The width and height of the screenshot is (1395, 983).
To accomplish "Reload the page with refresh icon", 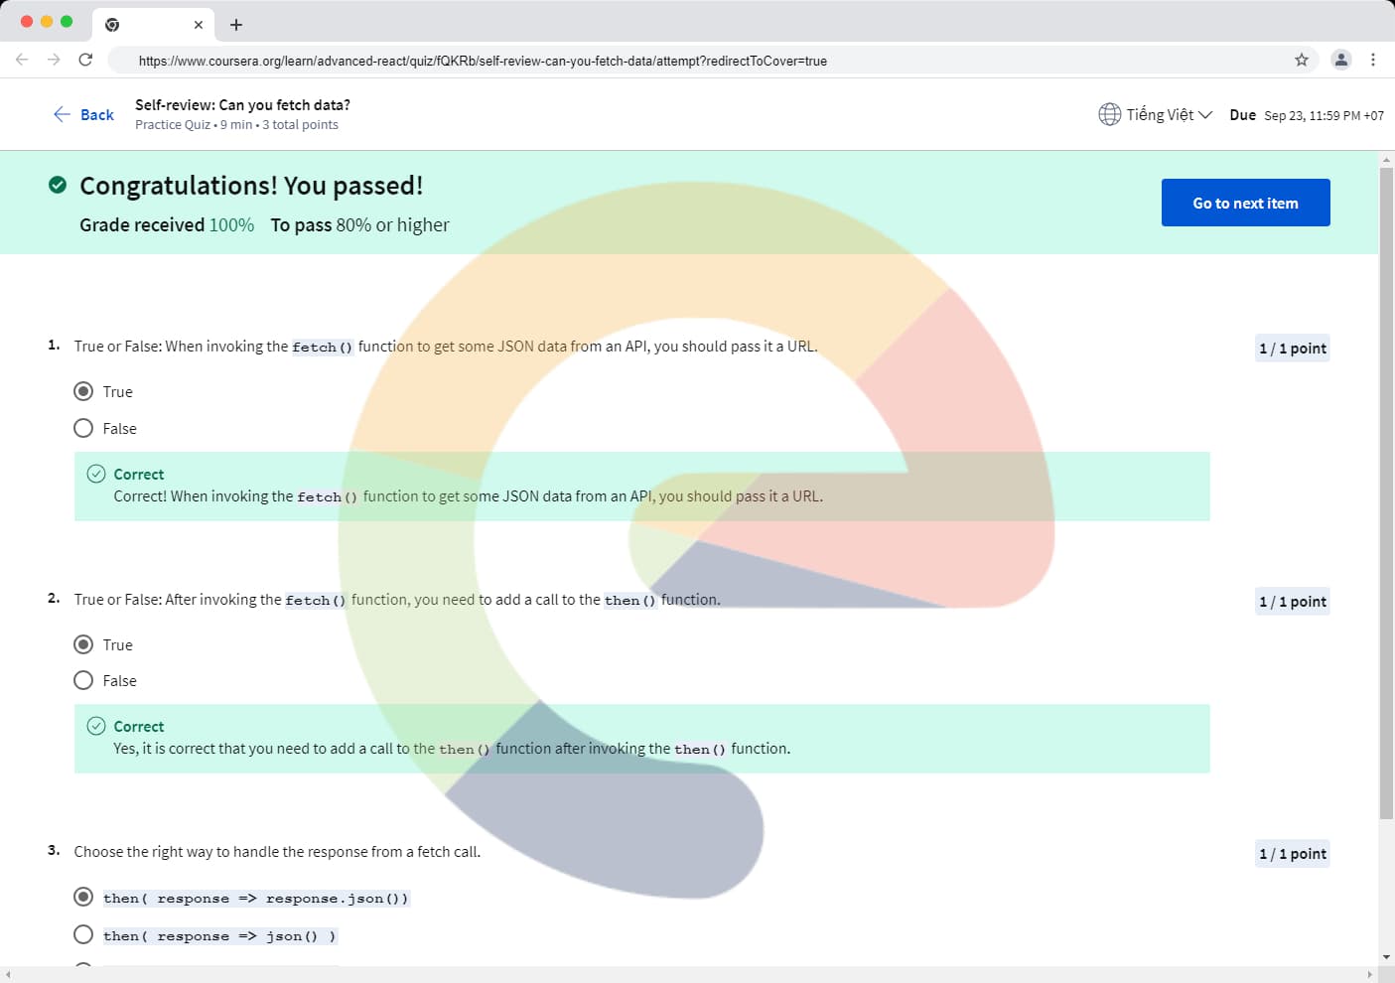I will pyautogui.click(x=85, y=60).
